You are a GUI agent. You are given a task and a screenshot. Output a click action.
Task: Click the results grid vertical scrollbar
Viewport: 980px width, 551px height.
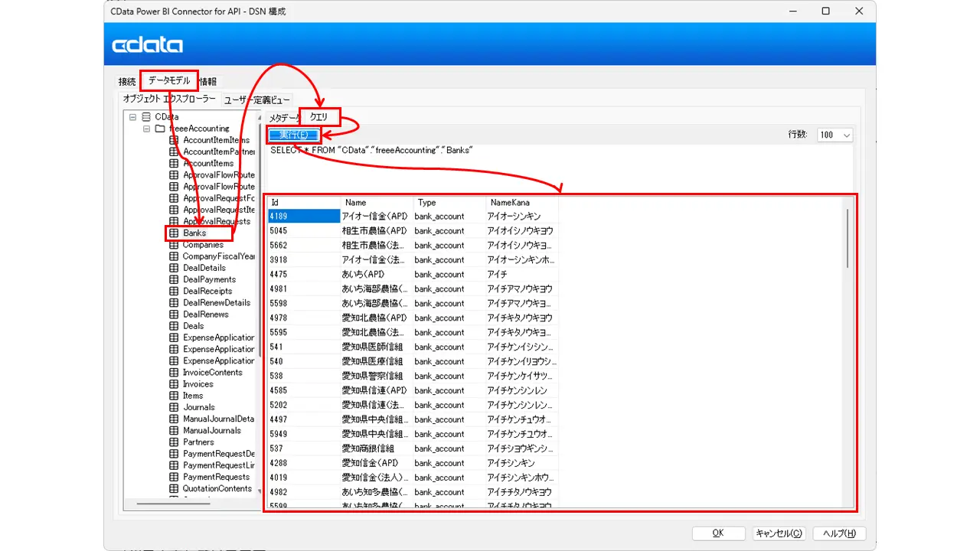pyautogui.click(x=848, y=237)
